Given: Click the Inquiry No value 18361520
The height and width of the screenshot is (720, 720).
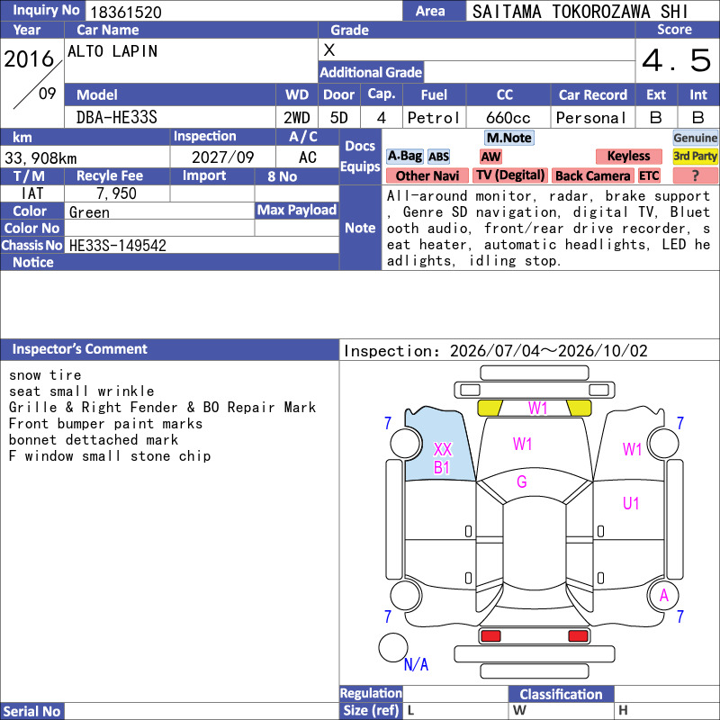Looking at the screenshot, I should [x=126, y=12].
